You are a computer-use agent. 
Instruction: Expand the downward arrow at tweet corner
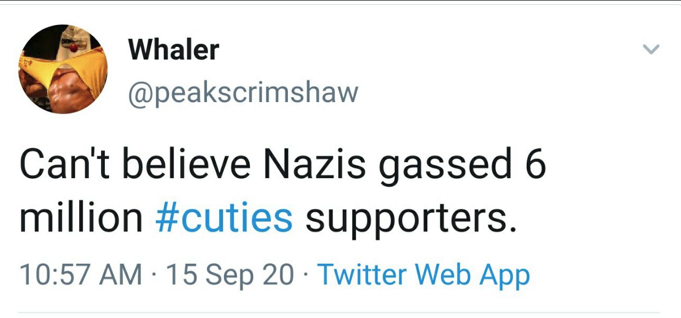(651, 50)
